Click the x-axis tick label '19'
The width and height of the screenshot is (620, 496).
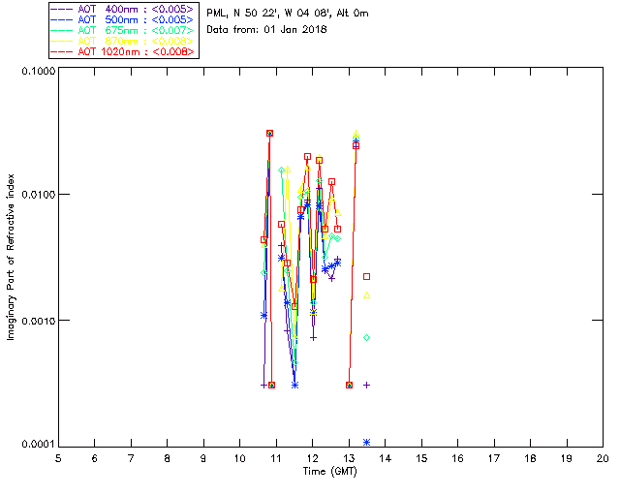(x=567, y=458)
